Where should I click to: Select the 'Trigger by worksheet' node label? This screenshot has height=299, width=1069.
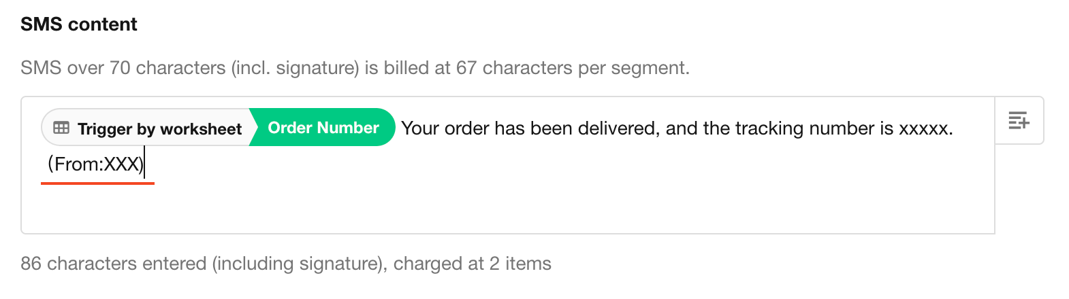coord(159,128)
